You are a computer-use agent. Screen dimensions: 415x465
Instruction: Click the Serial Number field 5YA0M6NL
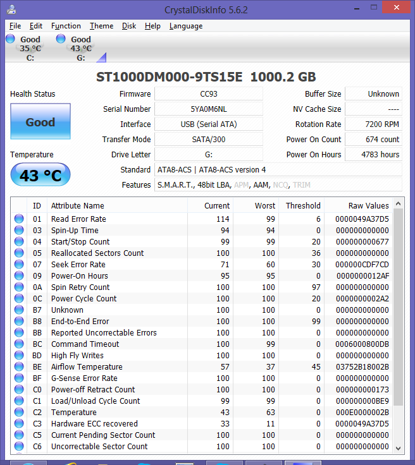[209, 109]
